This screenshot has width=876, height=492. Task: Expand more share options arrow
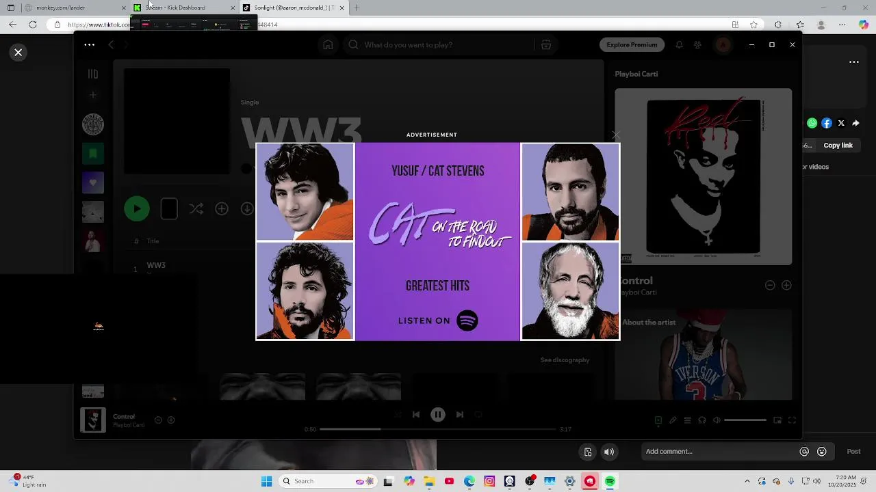[x=855, y=123]
